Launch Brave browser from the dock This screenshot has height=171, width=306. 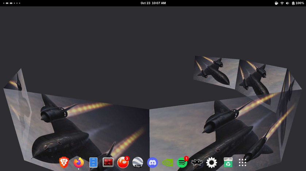(64, 162)
